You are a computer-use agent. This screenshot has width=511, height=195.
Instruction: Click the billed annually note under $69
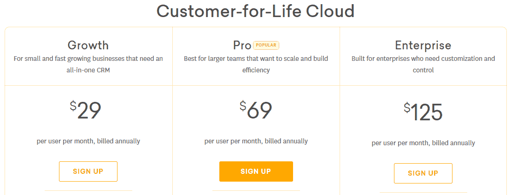(x=256, y=141)
